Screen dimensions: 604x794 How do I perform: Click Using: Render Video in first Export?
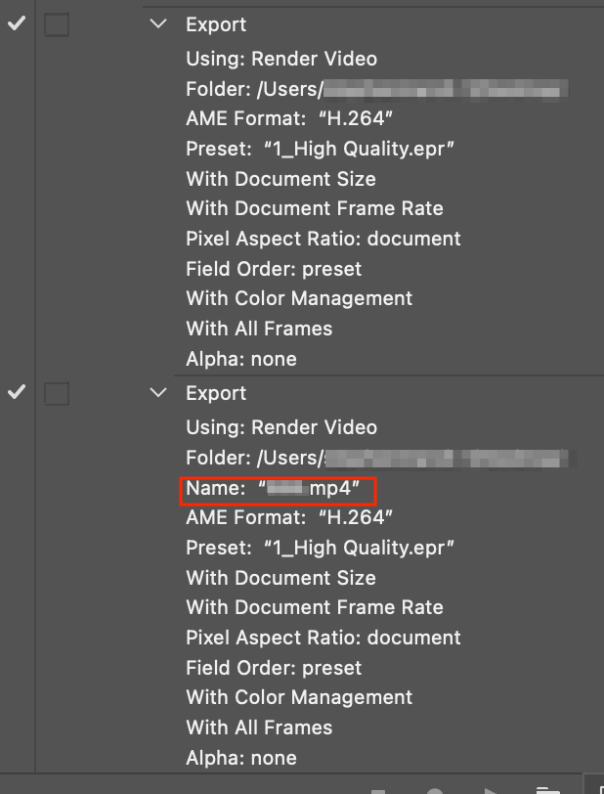click(x=281, y=59)
